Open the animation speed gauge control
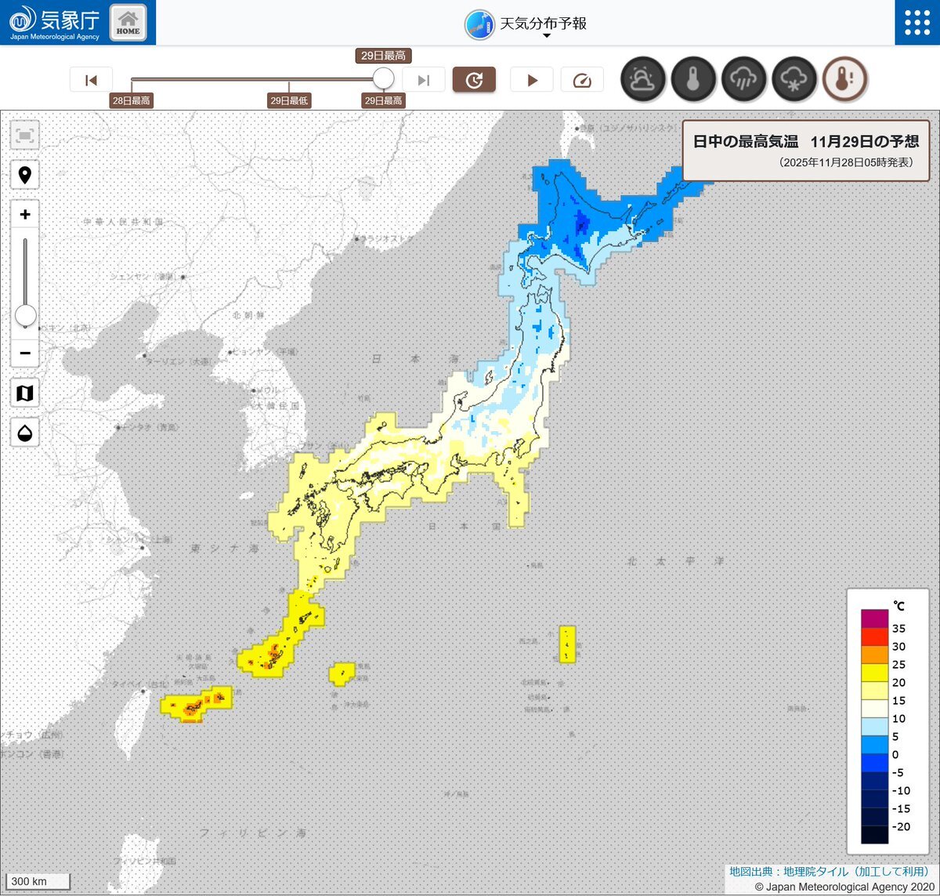This screenshot has height=896, width=940. click(x=582, y=80)
